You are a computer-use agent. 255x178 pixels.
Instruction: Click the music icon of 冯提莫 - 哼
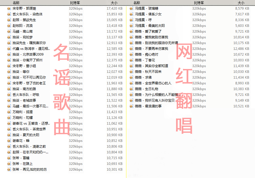point(131,20)
